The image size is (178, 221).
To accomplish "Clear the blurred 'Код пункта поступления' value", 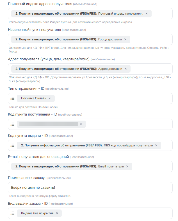I will pos(81,124).
